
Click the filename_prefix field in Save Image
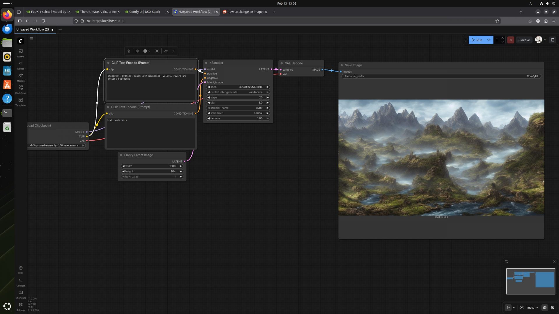pos(441,76)
